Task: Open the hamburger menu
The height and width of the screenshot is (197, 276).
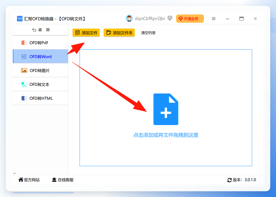Action: pos(214,19)
